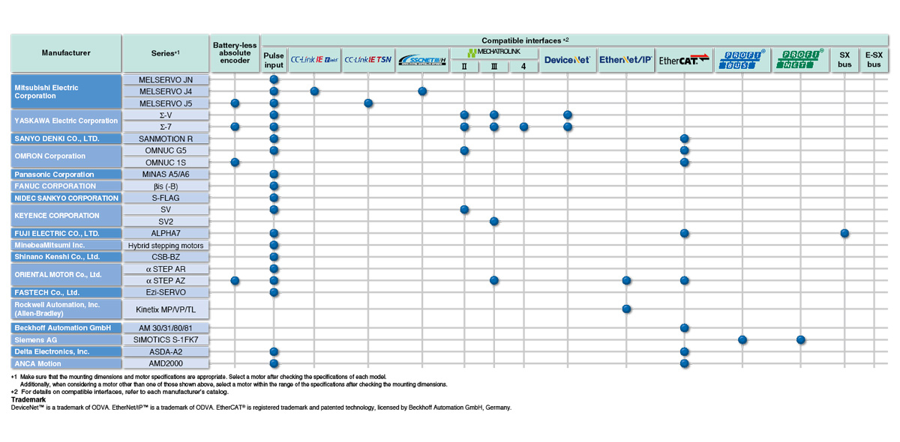This screenshot has width=900, height=442.
Task: Select Mitsubishi Electric Corporation cell
Action: tap(66, 91)
